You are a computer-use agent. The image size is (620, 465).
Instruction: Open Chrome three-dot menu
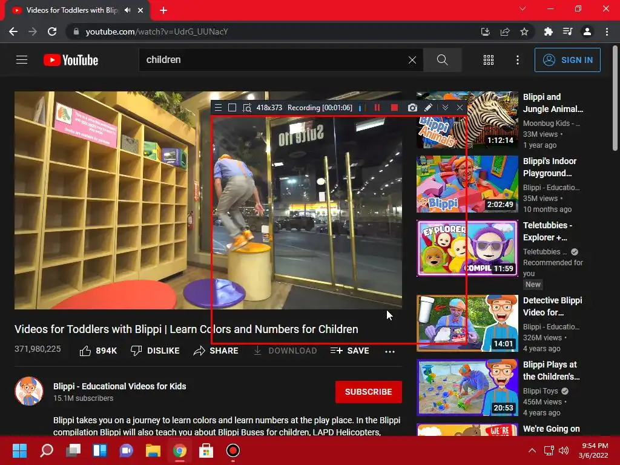tap(607, 31)
